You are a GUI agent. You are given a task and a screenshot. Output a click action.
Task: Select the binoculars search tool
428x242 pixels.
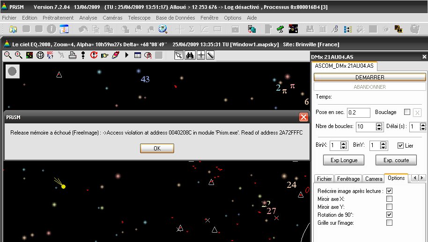[x=190, y=55]
